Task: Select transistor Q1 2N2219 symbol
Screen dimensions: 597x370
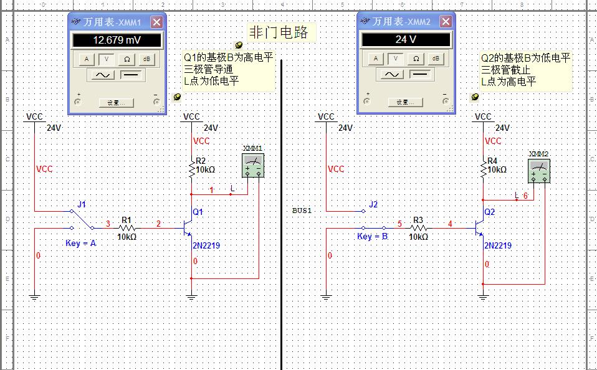Action: pos(188,228)
